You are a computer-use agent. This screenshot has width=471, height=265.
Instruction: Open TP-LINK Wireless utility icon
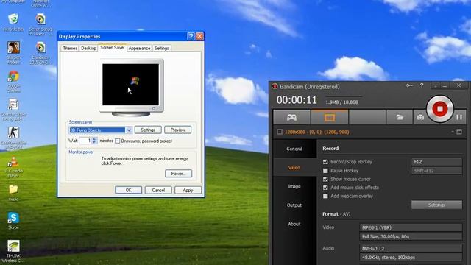[x=13, y=251]
